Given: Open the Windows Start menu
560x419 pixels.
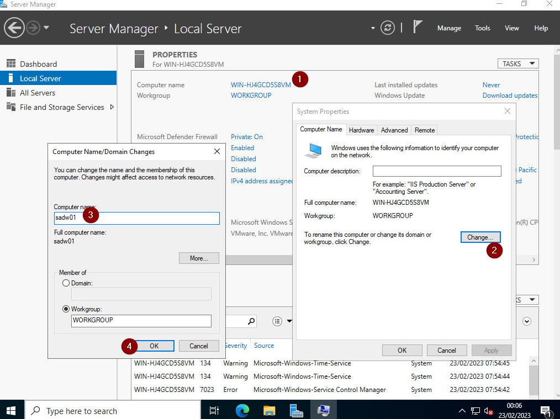Looking at the screenshot, I should pos(11,410).
